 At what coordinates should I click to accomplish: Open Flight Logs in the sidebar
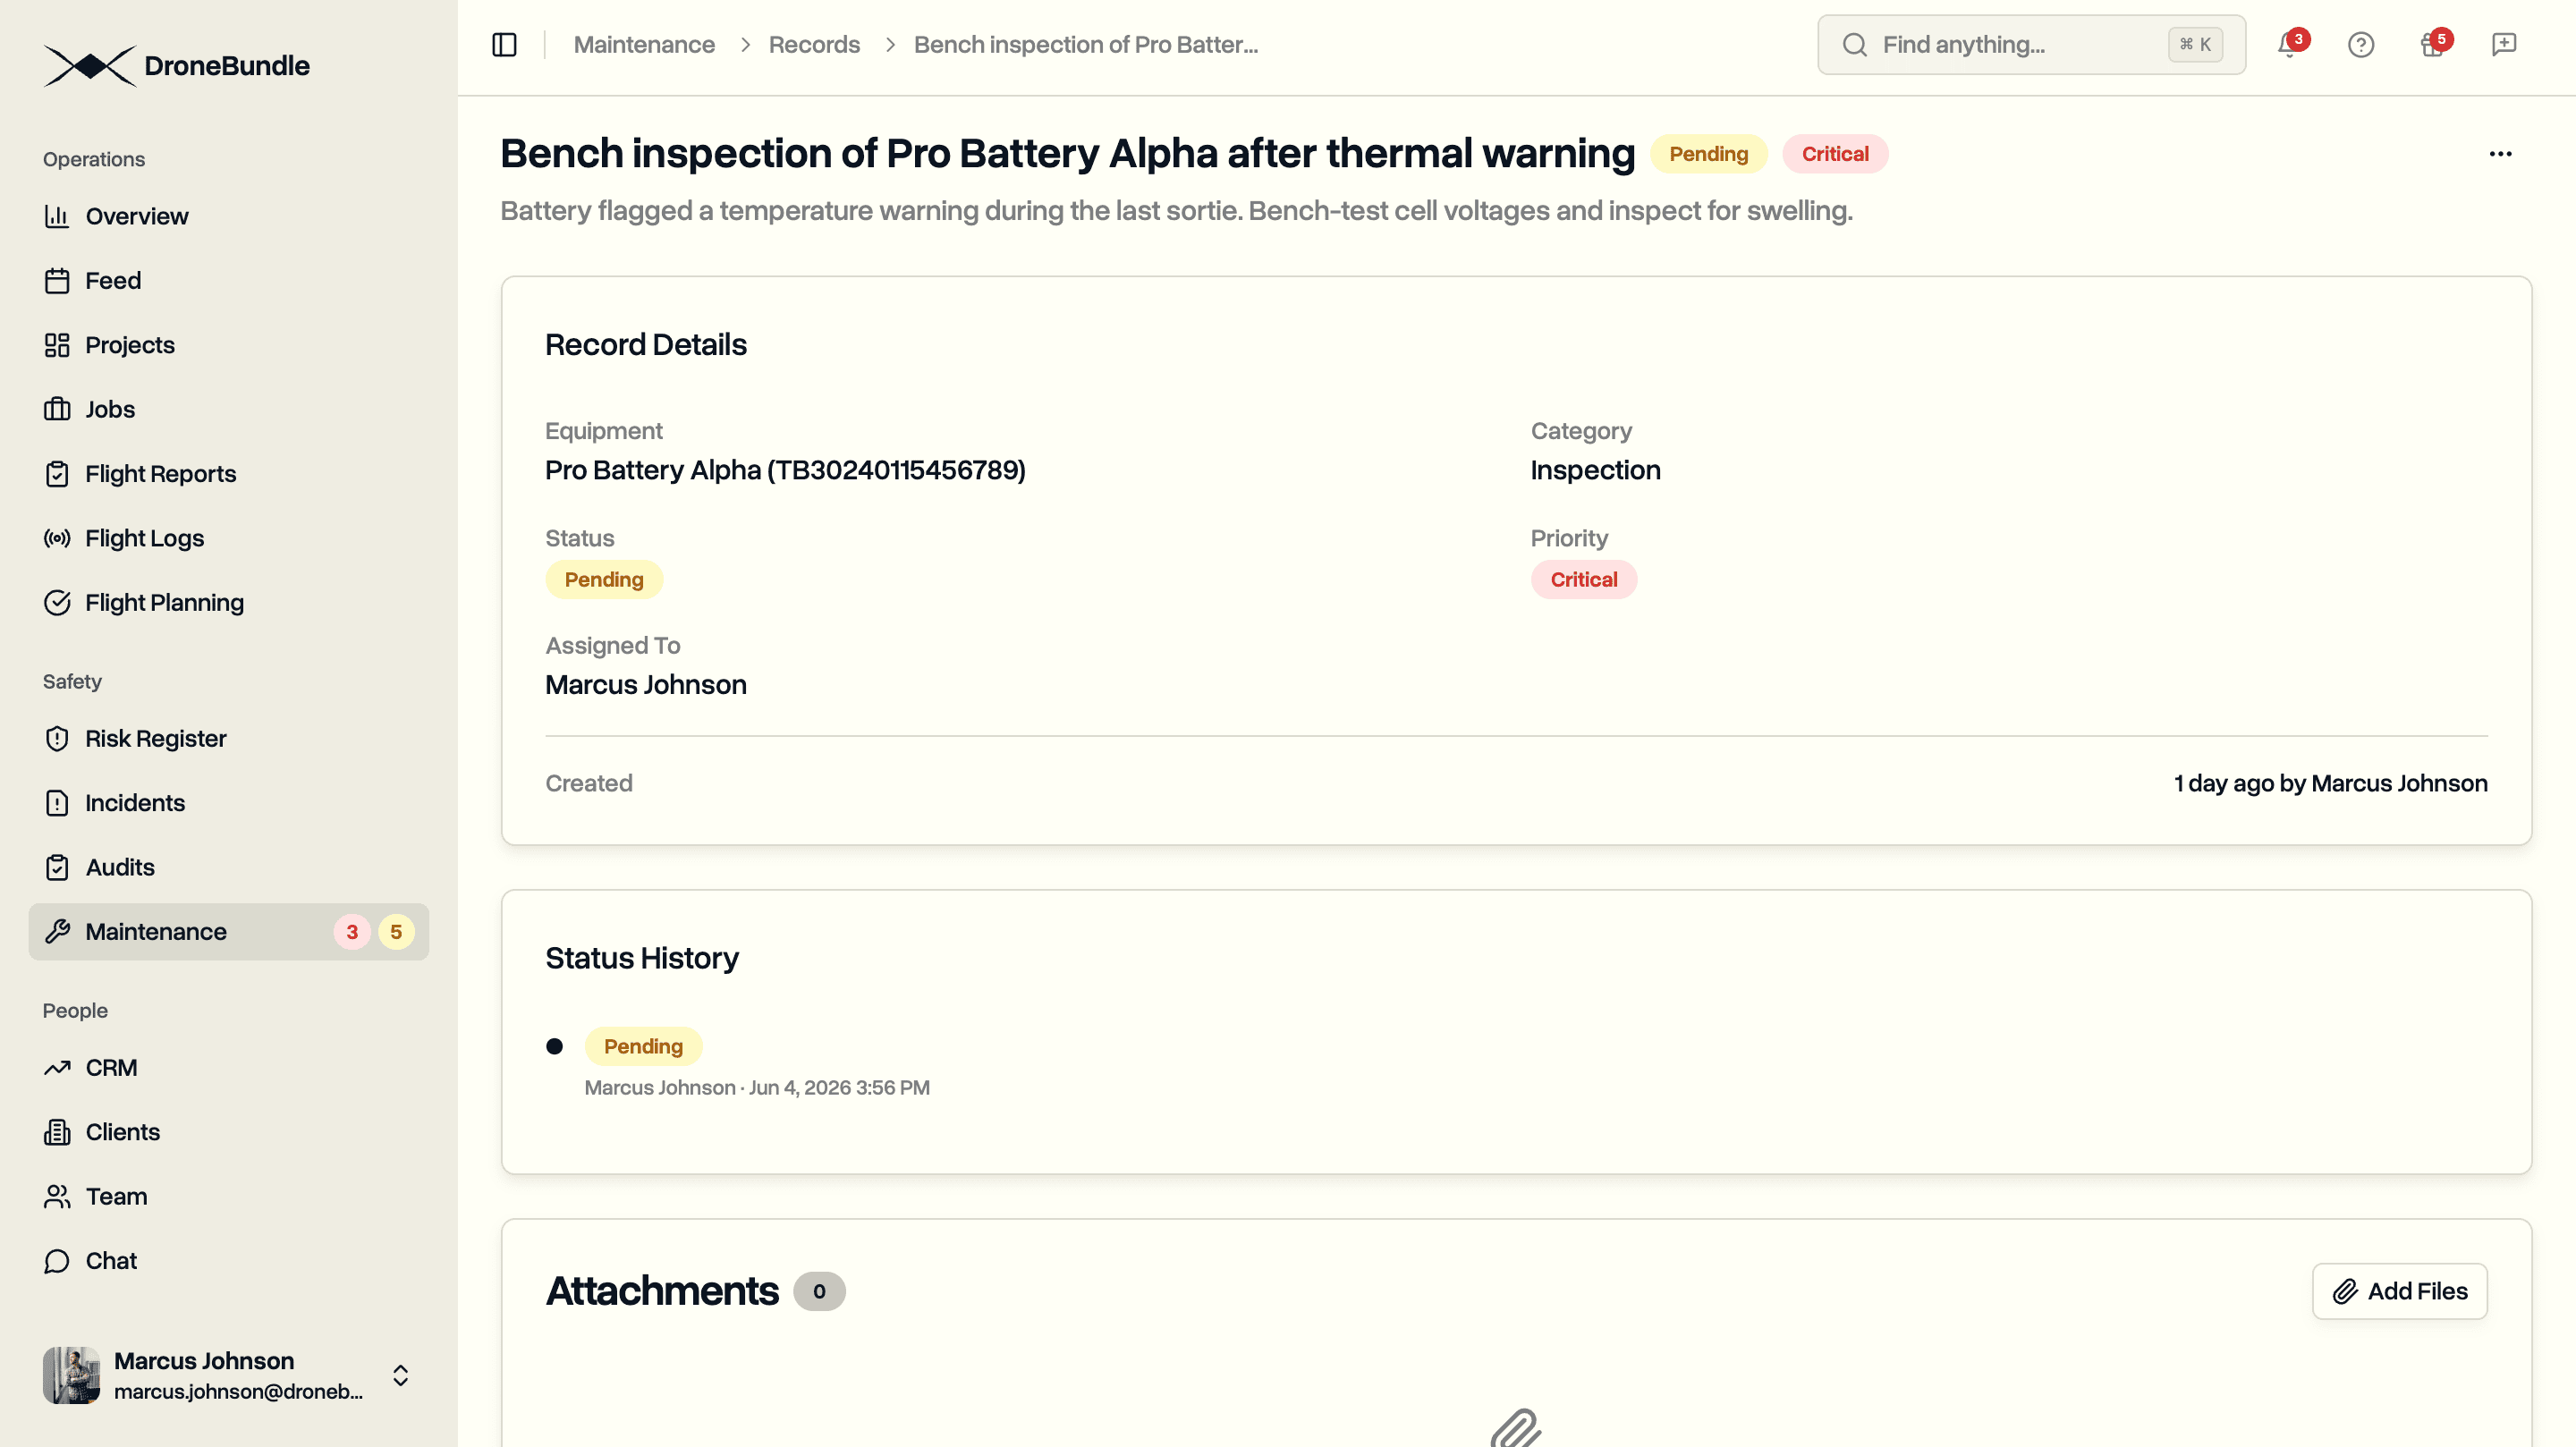[x=228, y=538]
